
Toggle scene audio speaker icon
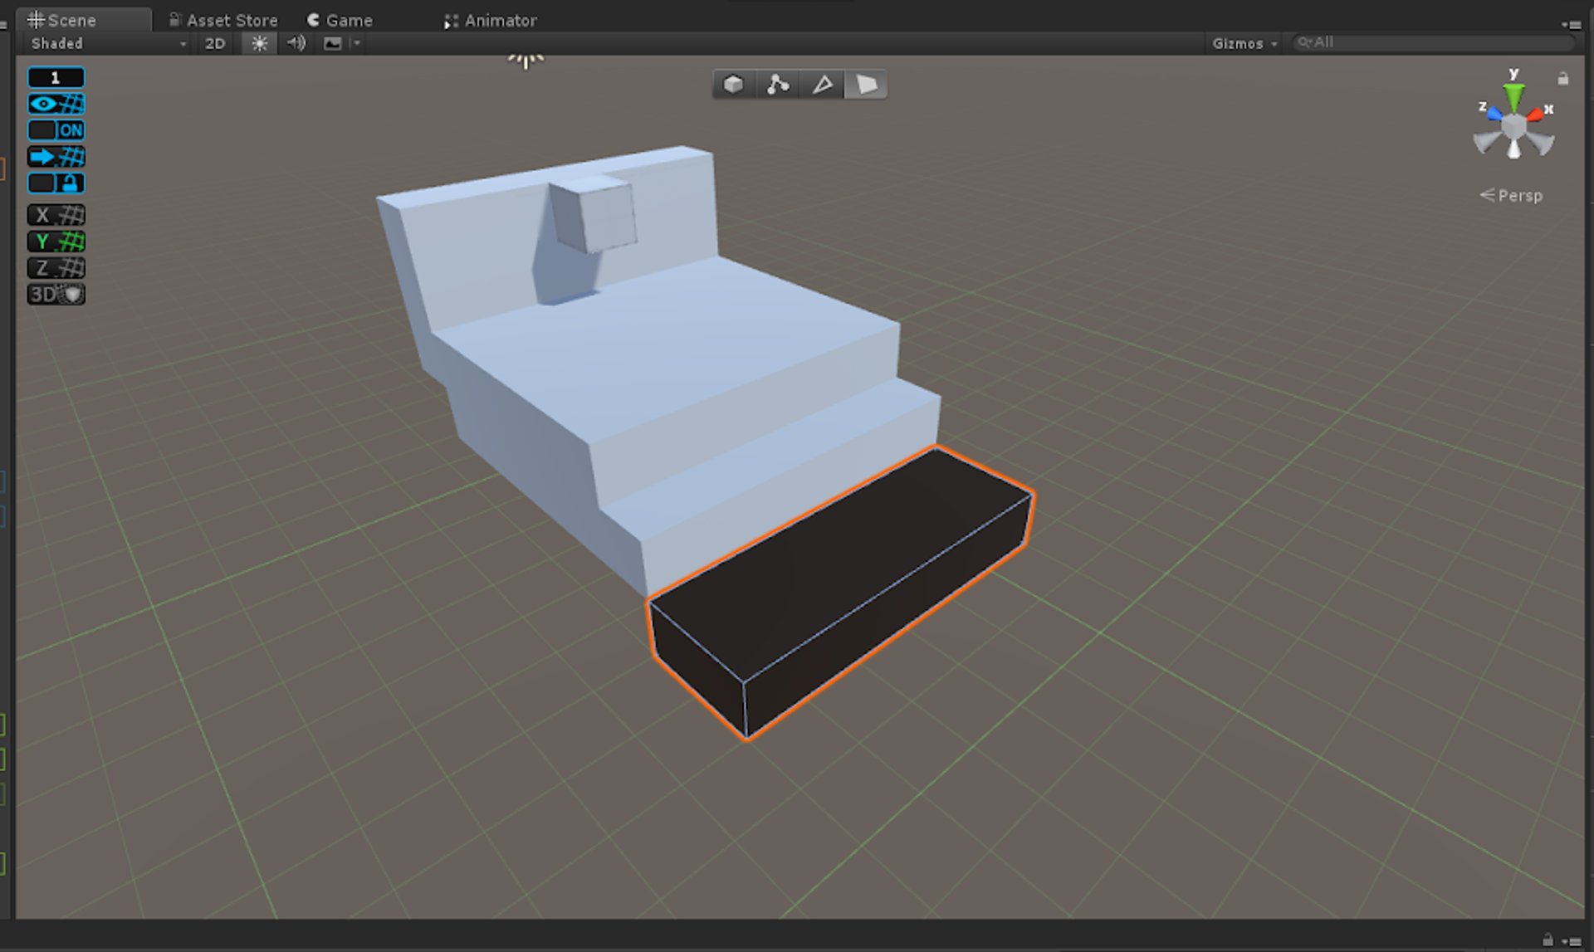pyautogui.click(x=296, y=43)
